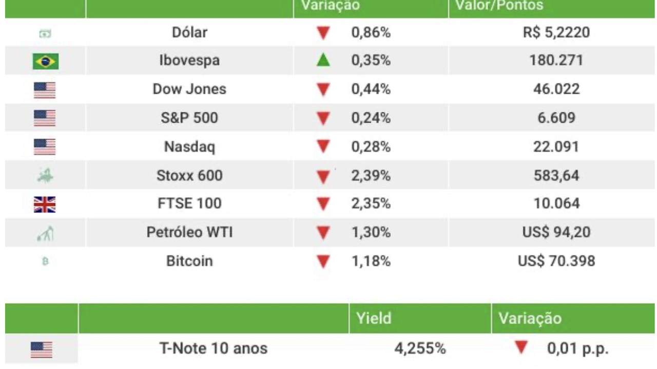This screenshot has height=369, width=657.
Task: Click the Yield column header
Action: click(x=373, y=318)
